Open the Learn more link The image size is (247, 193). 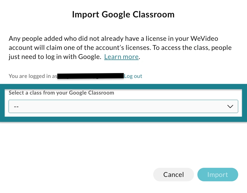[121, 57]
